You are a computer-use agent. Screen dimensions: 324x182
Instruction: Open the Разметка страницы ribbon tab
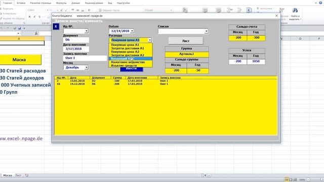point(40,3)
